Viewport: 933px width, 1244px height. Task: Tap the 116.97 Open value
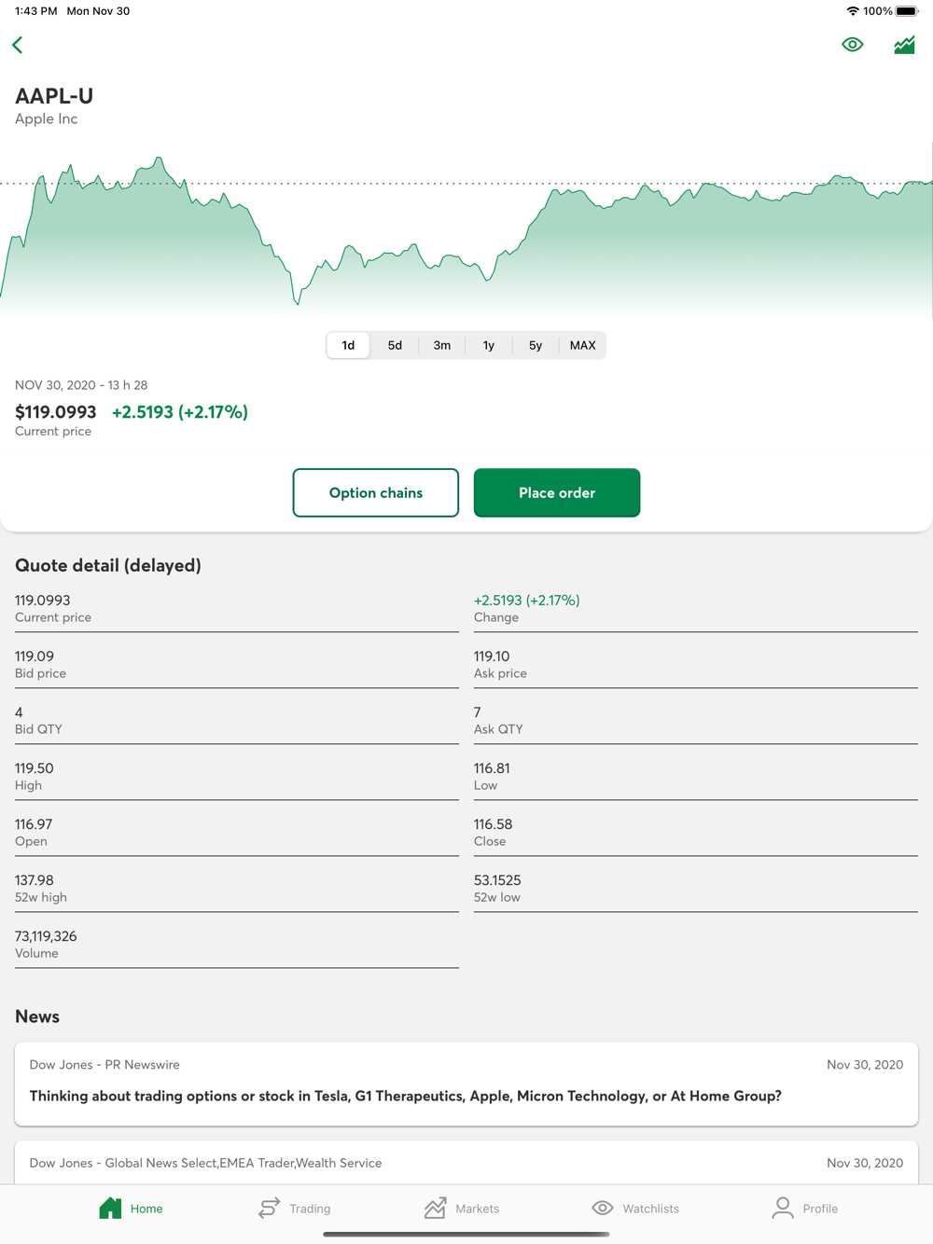34,824
